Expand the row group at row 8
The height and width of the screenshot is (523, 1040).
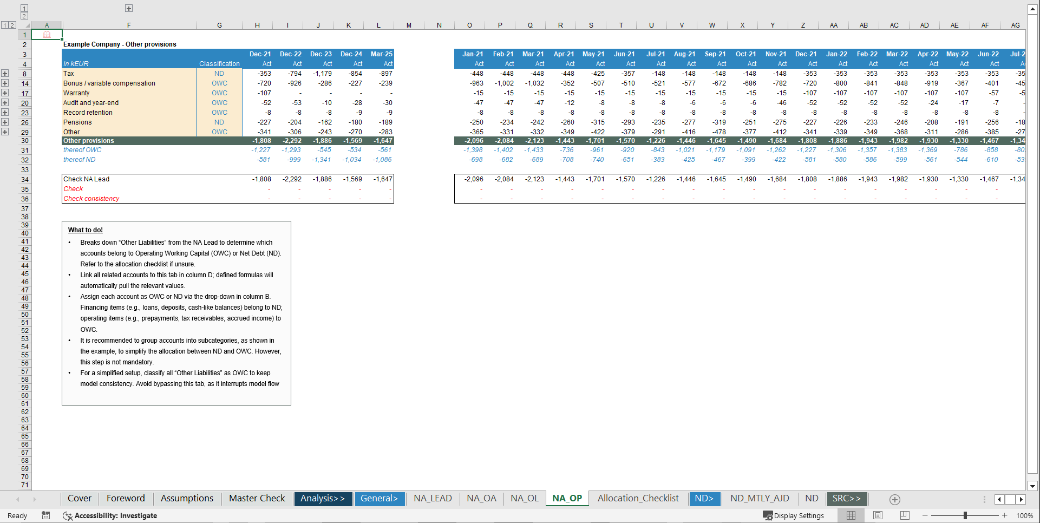coord(5,74)
